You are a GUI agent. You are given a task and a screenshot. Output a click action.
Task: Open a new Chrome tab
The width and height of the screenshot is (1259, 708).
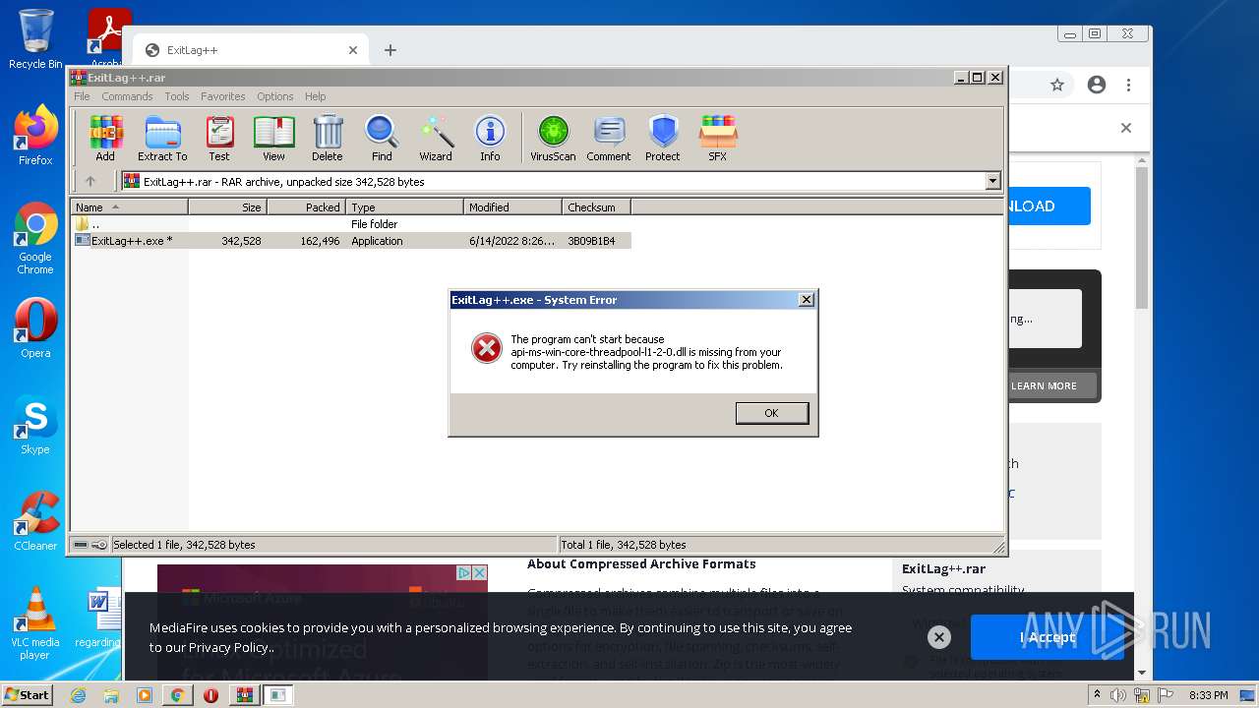pos(390,50)
